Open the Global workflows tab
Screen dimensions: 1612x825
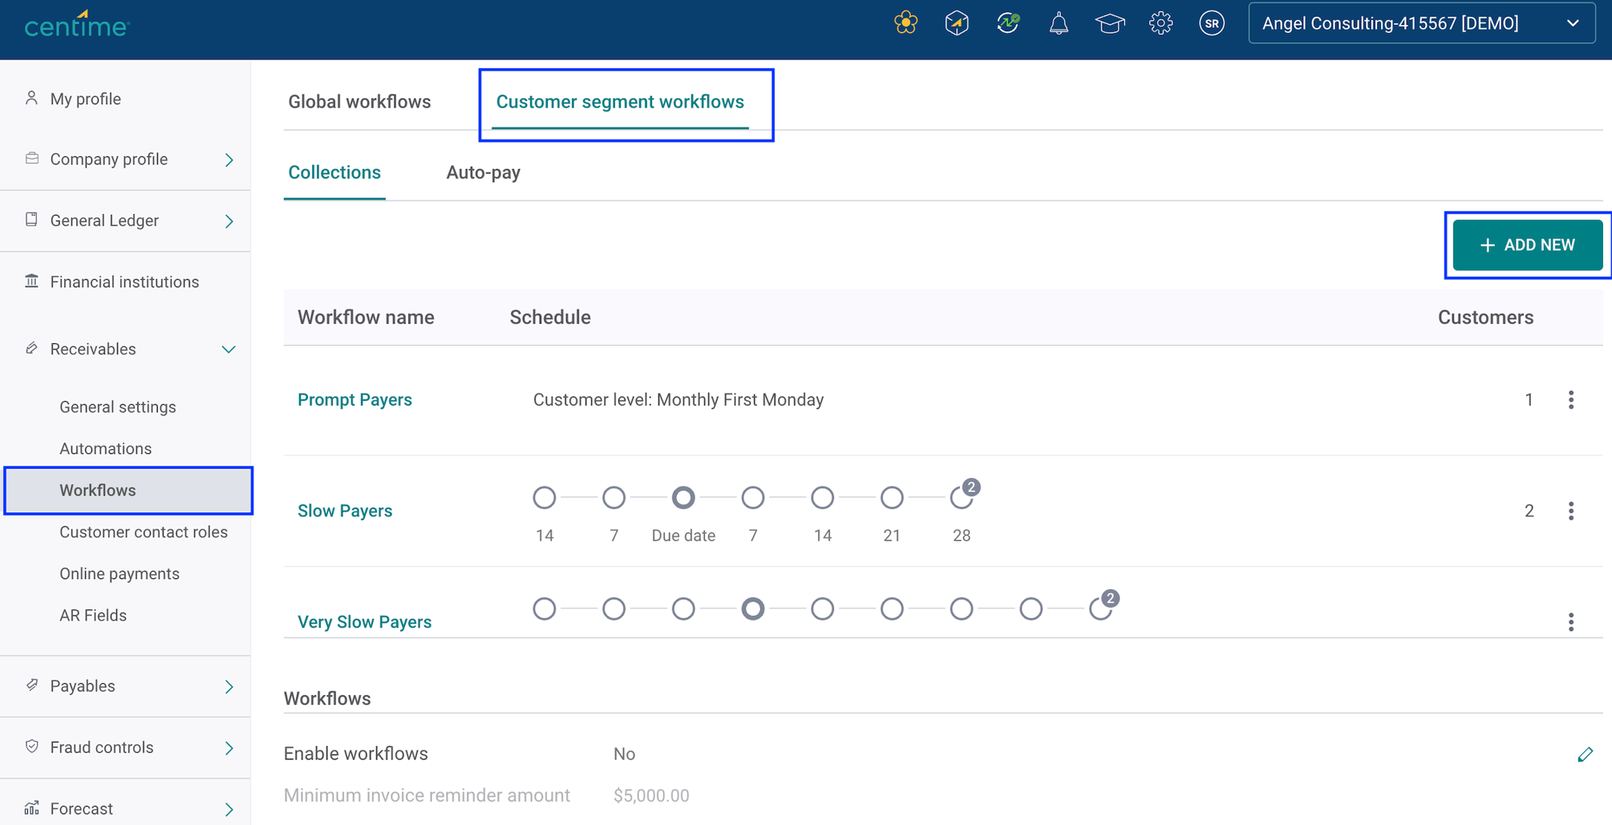(359, 101)
